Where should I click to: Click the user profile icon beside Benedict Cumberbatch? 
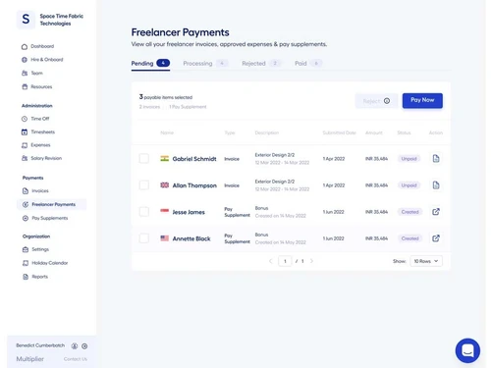coord(75,345)
